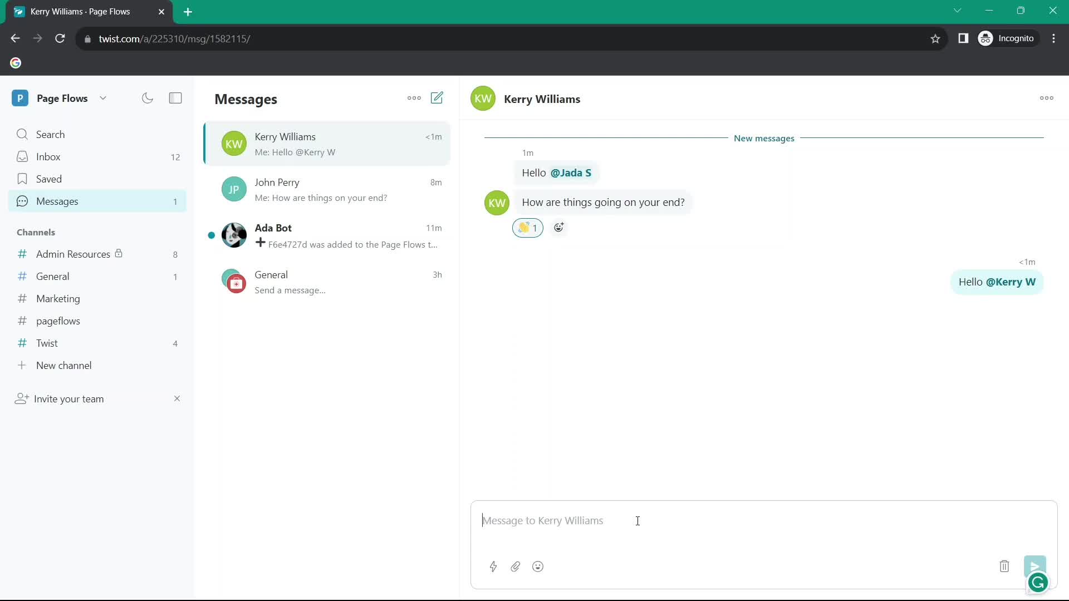Viewport: 1069px width, 601px height.
Task: Click the lock icon next to Admin Resources
Action: point(119,253)
